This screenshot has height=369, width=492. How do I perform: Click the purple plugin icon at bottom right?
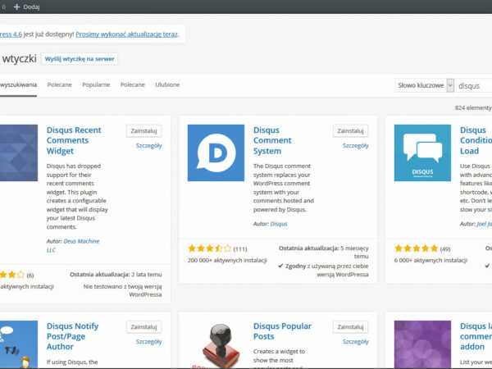point(422,344)
